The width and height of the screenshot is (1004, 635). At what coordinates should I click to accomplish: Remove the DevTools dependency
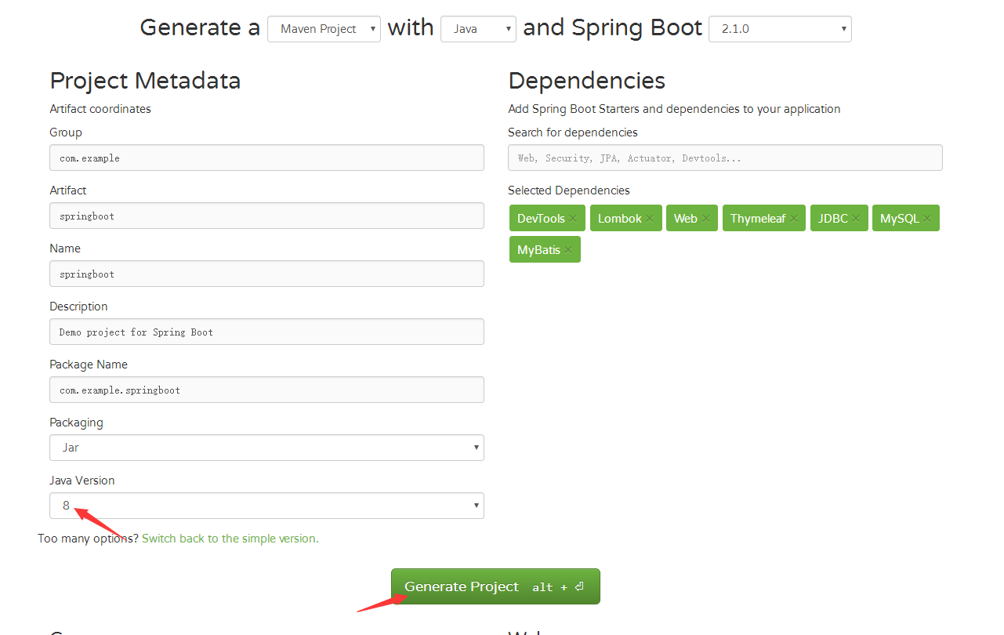pyautogui.click(x=574, y=218)
